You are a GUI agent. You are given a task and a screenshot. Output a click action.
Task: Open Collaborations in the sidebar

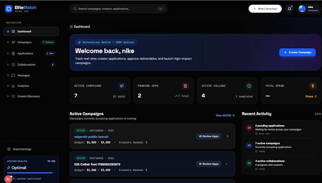click(31, 64)
